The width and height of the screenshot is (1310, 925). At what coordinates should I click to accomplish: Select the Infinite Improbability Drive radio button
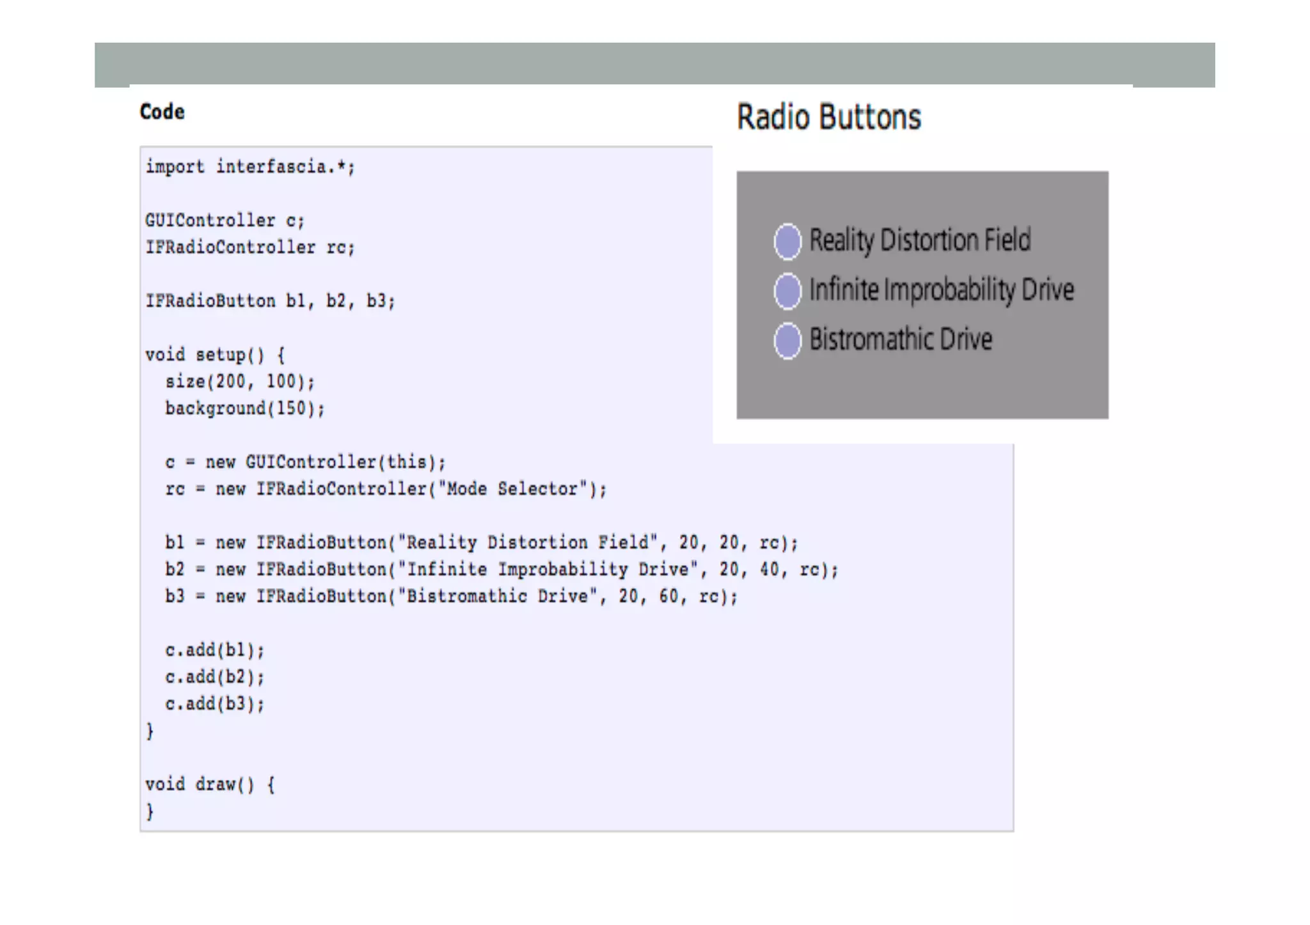787,291
